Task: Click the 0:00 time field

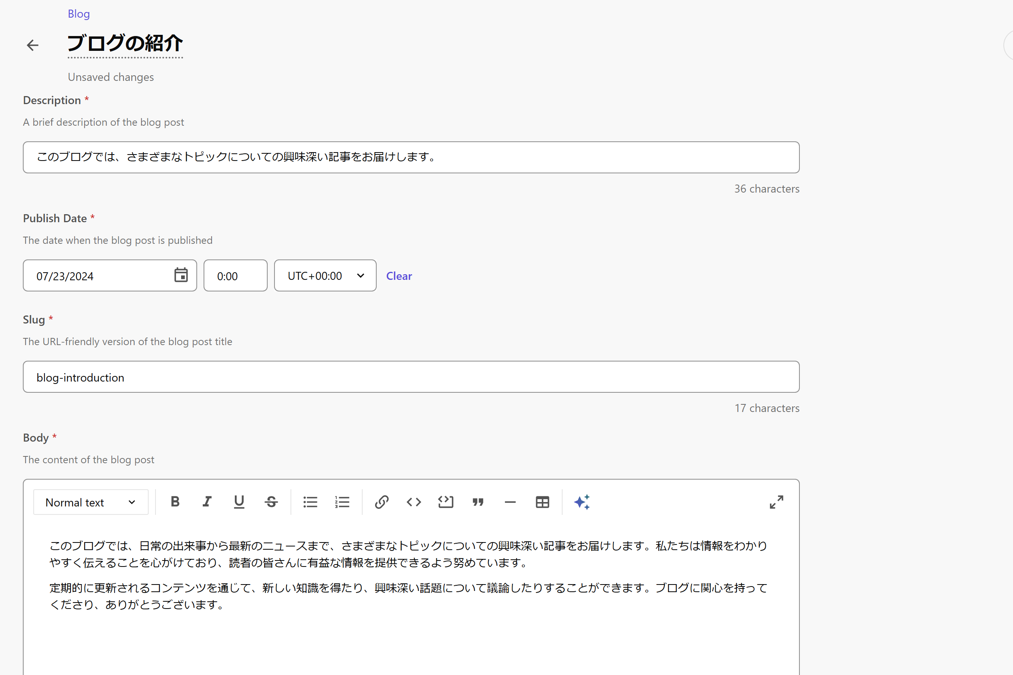Action: pos(236,275)
